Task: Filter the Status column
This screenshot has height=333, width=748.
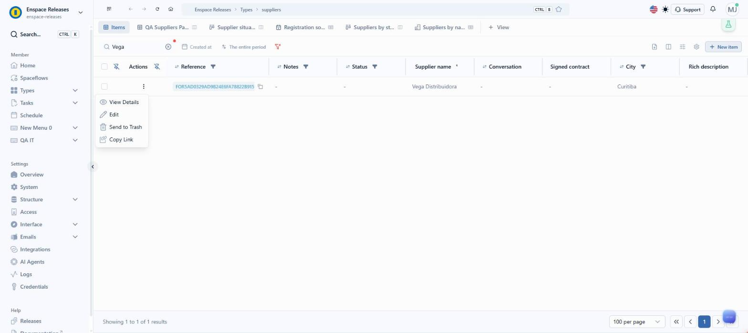Action: [x=374, y=67]
